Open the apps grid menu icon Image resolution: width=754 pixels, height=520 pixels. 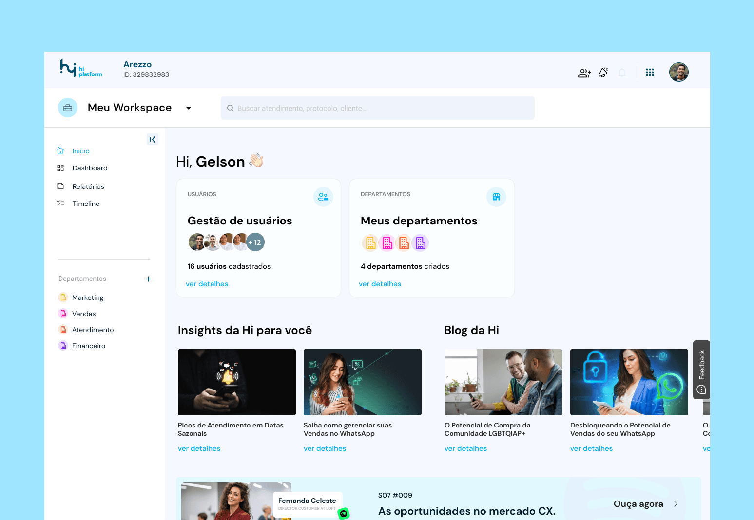coord(650,73)
